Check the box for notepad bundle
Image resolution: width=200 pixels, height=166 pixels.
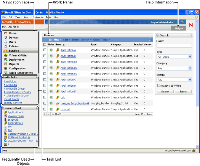click(x=45, y=109)
